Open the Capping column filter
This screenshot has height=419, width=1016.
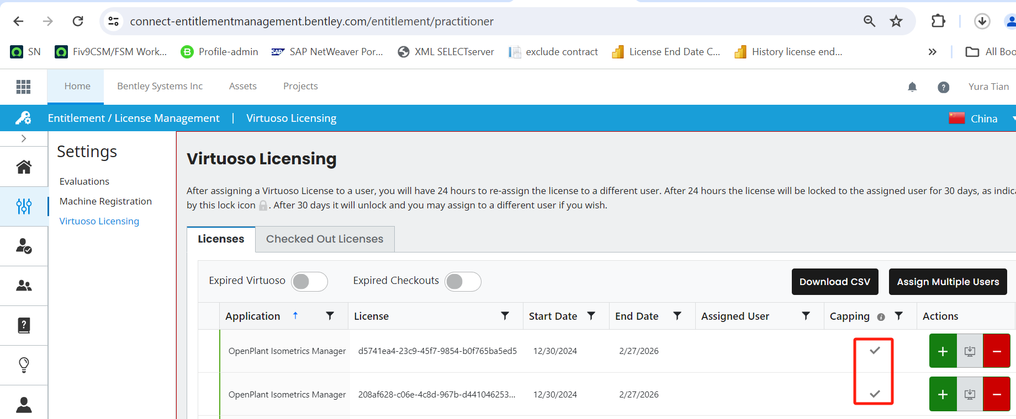coord(898,316)
